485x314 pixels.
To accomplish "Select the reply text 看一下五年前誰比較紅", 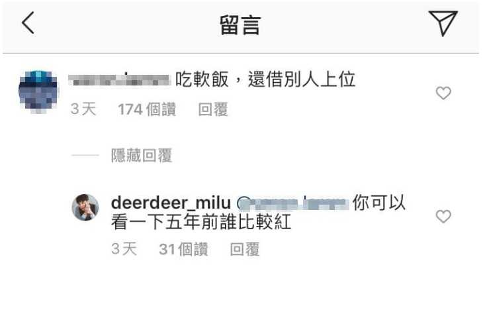I will coord(201,222).
